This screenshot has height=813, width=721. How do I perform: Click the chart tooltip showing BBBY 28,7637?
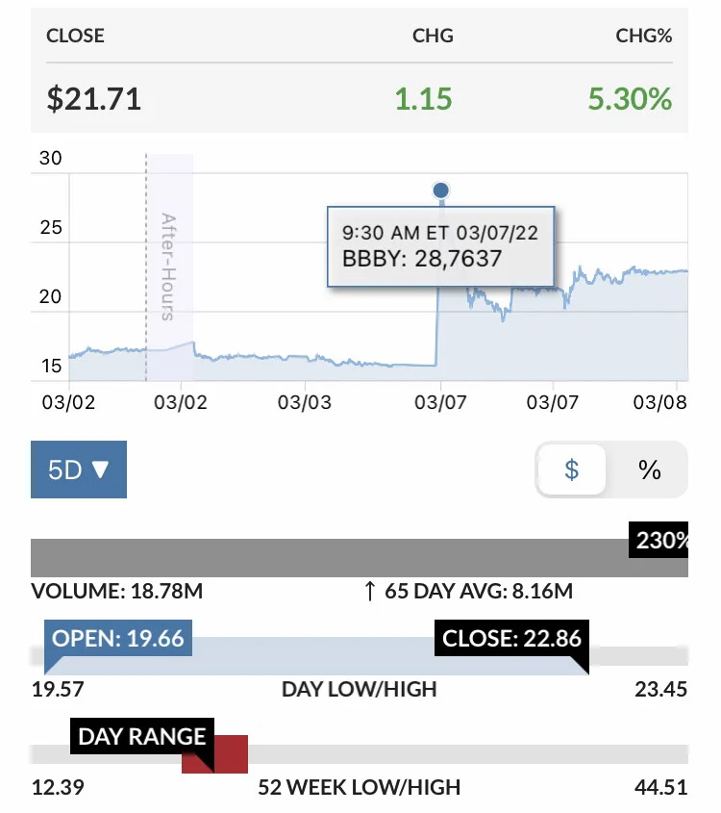[x=441, y=246]
